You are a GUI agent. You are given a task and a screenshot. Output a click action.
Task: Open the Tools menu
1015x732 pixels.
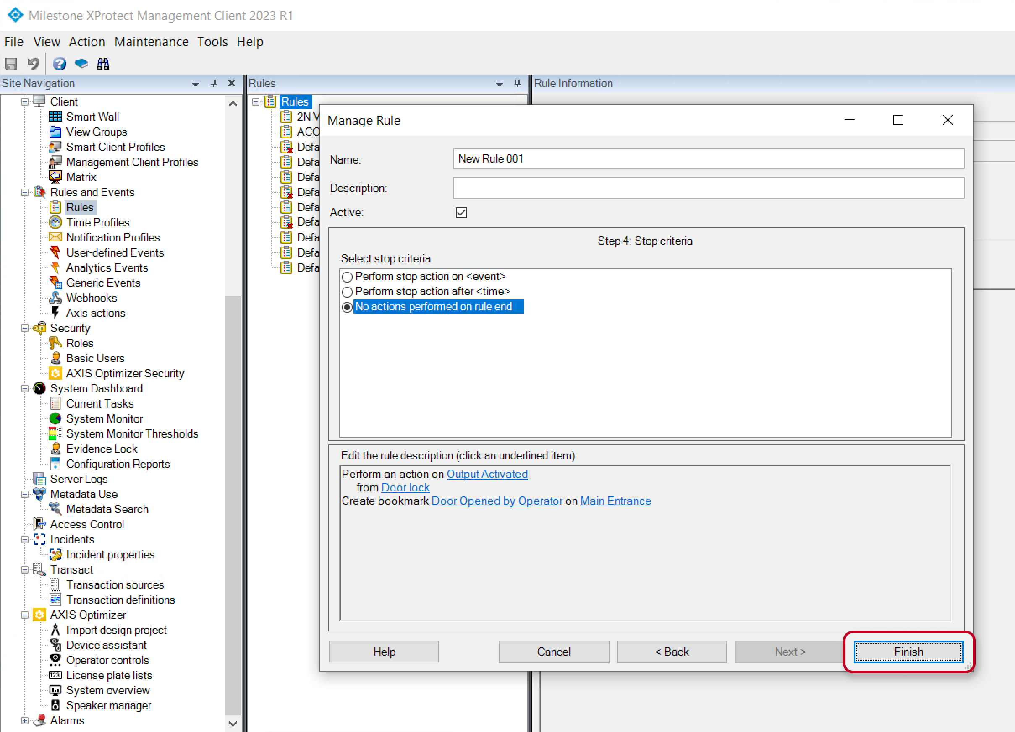212,42
